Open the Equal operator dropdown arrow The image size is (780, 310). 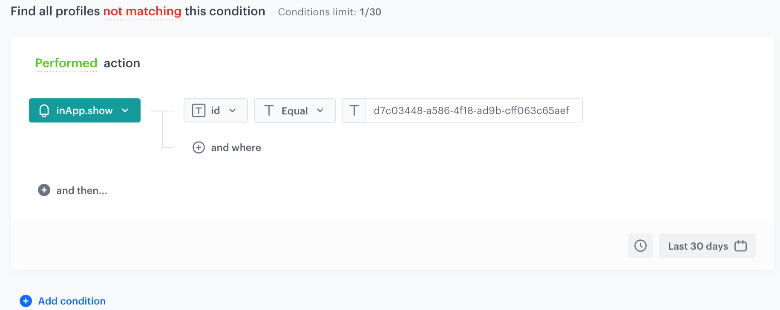(x=320, y=111)
